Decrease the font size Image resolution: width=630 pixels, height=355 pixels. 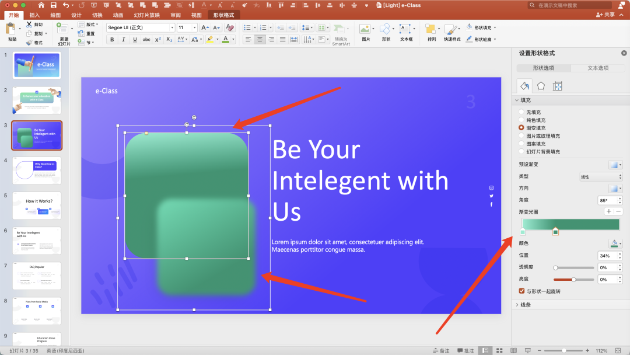click(216, 27)
